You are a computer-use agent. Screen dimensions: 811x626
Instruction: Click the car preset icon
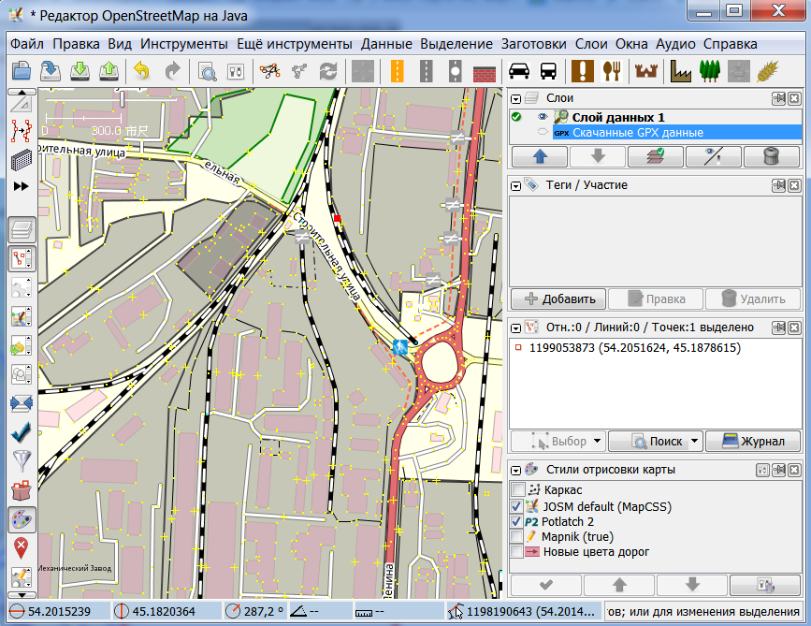(519, 71)
